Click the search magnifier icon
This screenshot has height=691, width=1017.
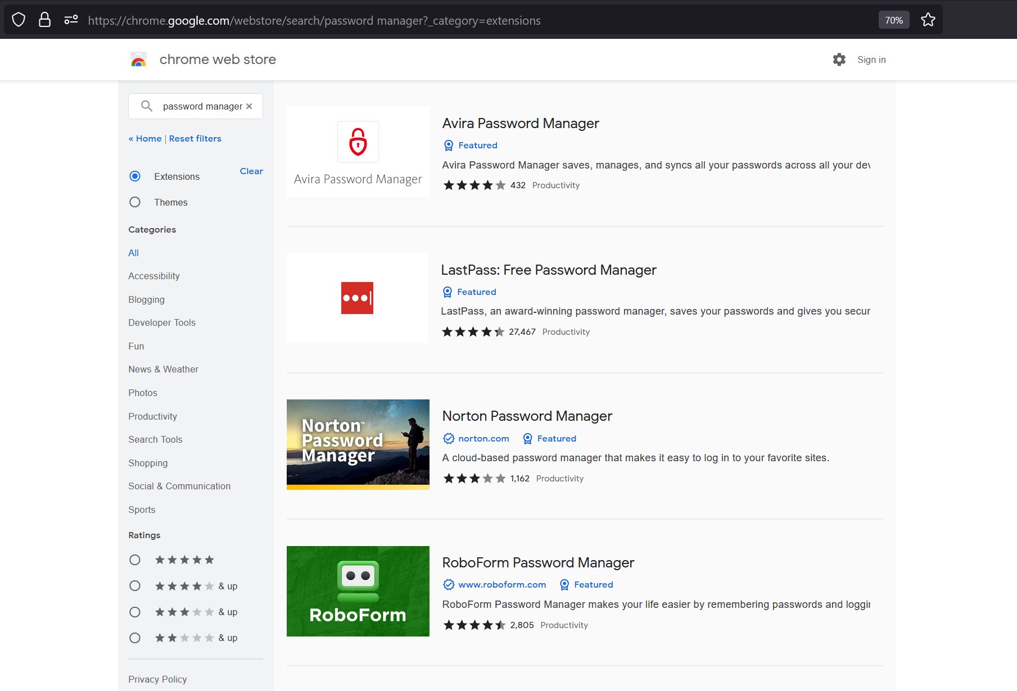[146, 106]
